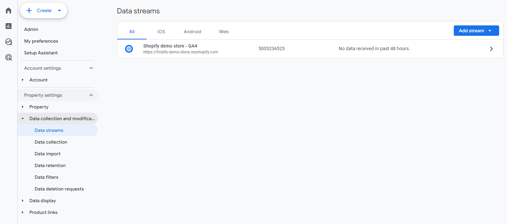Click the Add stream button

pyautogui.click(x=471, y=30)
